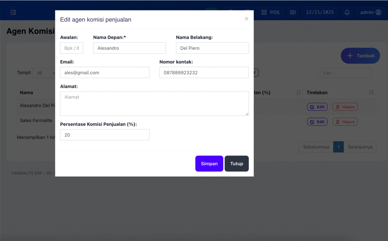Click the Alamat text area

pyautogui.click(x=154, y=103)
